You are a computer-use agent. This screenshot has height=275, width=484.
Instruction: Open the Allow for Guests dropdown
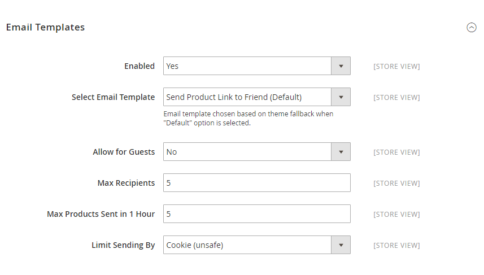pos(247,152)
